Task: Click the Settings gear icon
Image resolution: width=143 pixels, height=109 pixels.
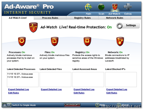Action: [x=120, y=26]
